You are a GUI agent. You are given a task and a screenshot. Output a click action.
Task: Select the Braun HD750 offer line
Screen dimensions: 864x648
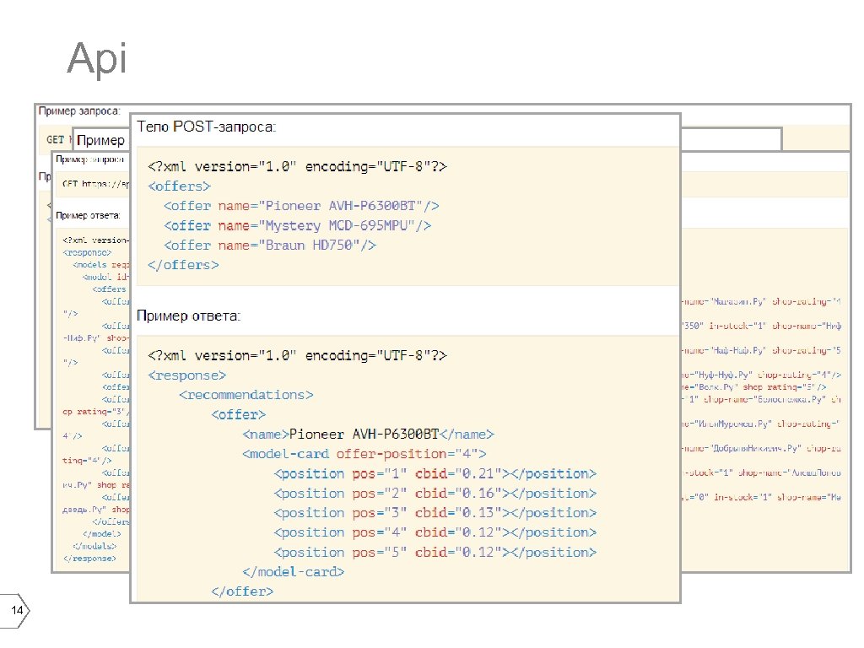(270, 245)
